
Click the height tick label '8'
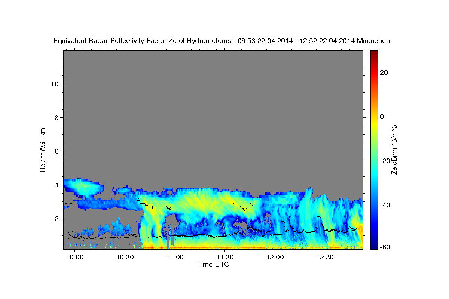point(56,117)
